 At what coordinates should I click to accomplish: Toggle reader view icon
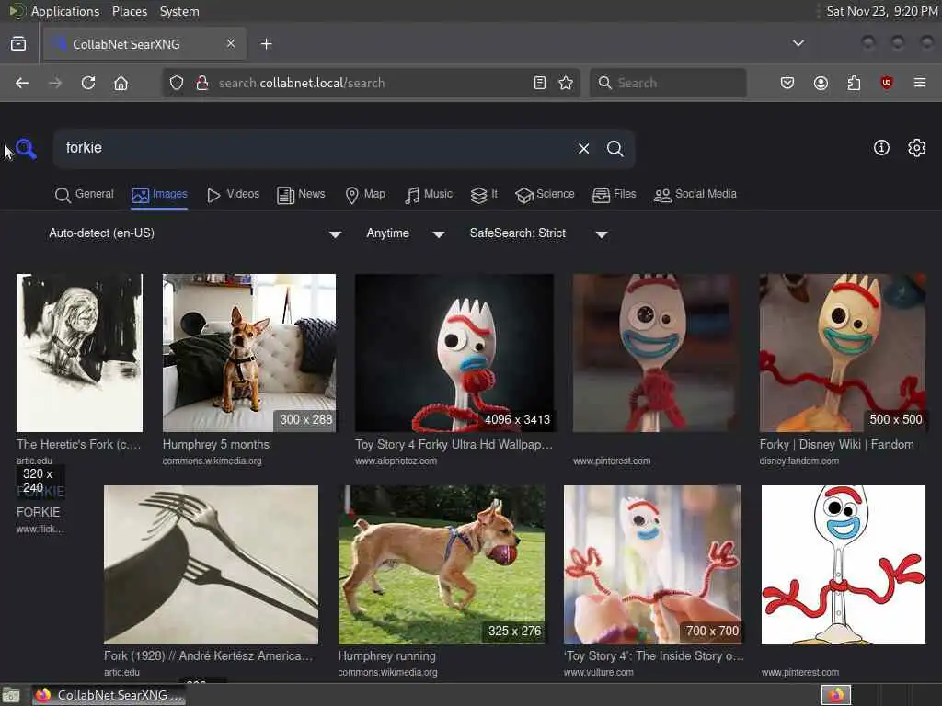pos(539,83)
